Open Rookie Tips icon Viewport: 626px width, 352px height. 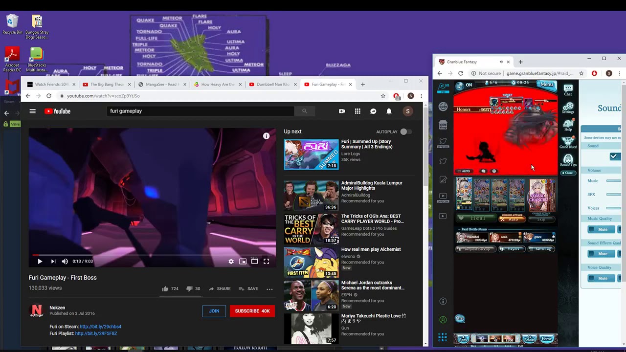click(x=568, y=160)
